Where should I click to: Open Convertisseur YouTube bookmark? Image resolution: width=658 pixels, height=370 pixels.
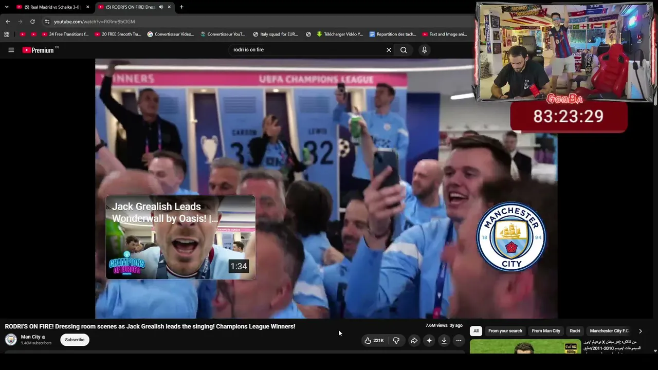click(x=223, y=34)
